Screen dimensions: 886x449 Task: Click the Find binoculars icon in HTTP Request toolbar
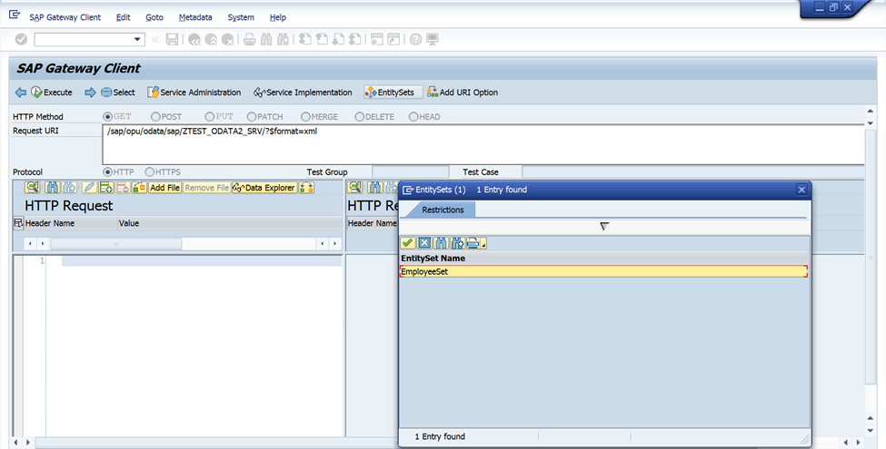(x=53, y=187)
